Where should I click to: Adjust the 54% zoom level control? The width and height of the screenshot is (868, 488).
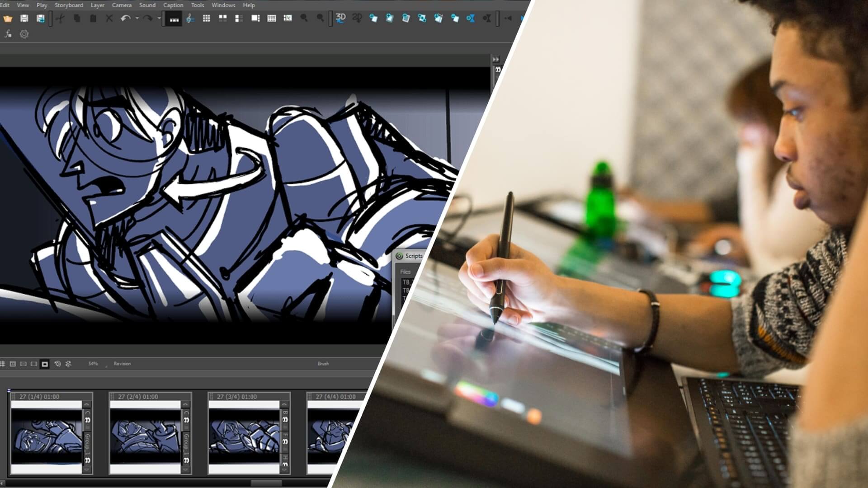(92, 363)
